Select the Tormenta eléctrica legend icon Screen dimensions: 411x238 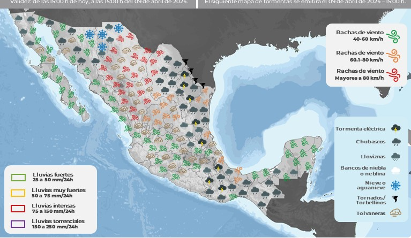396,128
